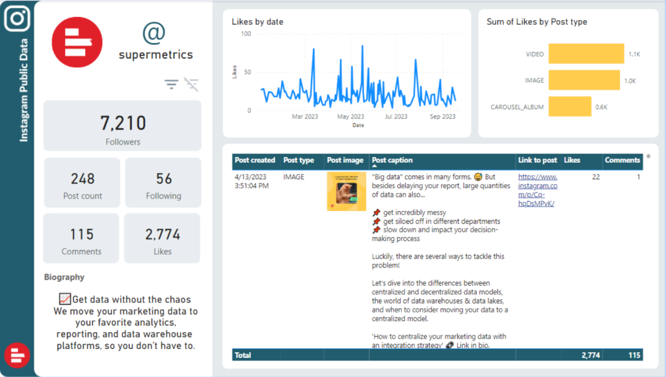
Task: Sort table by Post type column
Action: click(x=299, y=160)
